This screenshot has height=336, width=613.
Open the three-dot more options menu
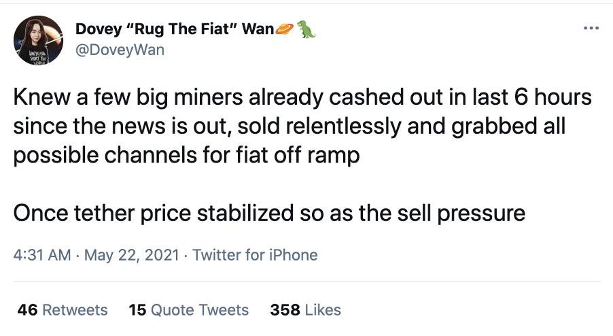pos(591,29)
